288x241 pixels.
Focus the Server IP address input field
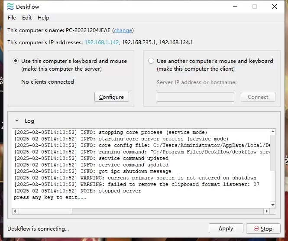[x=195, y=97]
